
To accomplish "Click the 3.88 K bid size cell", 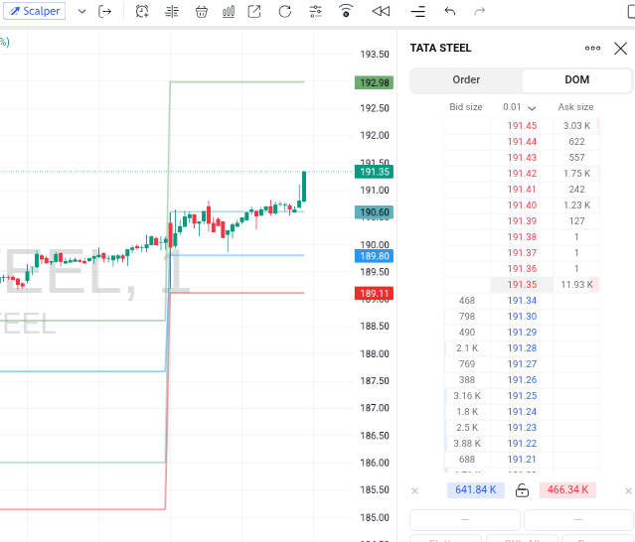I will click(467, 444).
